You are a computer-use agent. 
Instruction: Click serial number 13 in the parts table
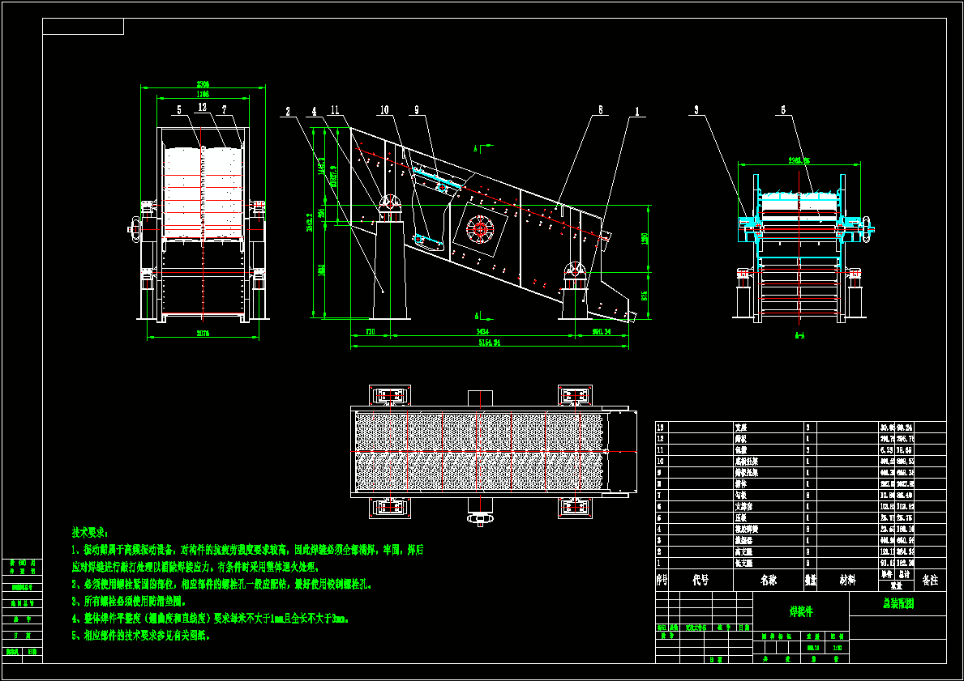pyautogui.click(x=661, y=428)
